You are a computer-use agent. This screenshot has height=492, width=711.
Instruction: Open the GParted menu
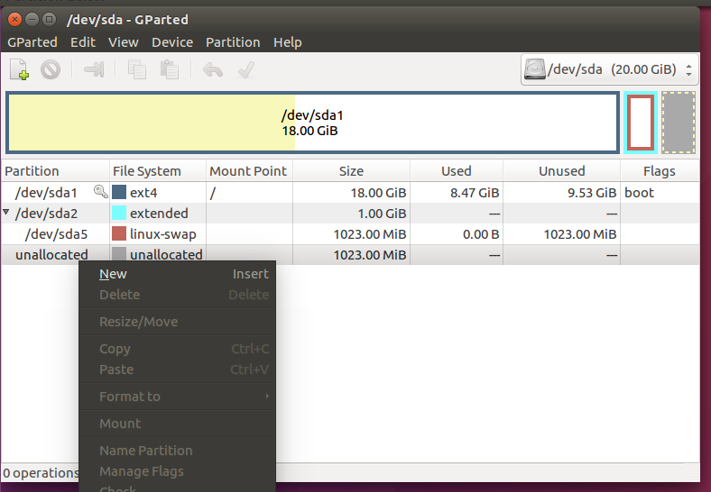tap(32, 42)
